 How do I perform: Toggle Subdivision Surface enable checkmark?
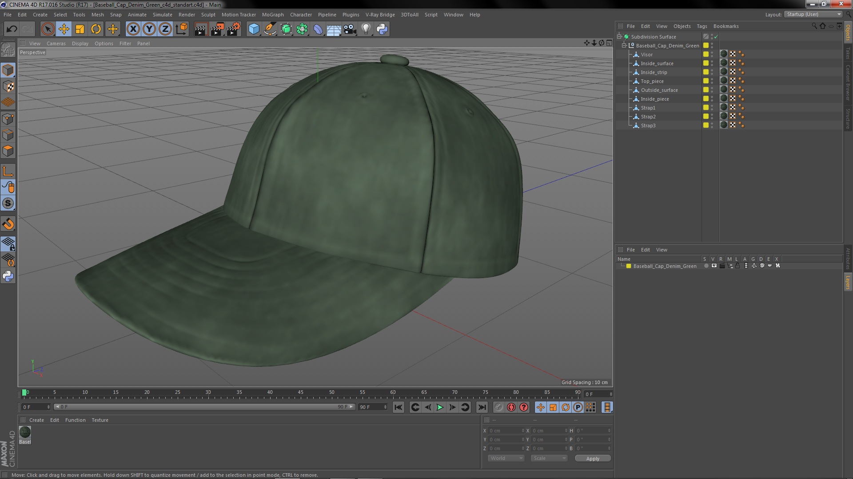click(x=716, y=37)
